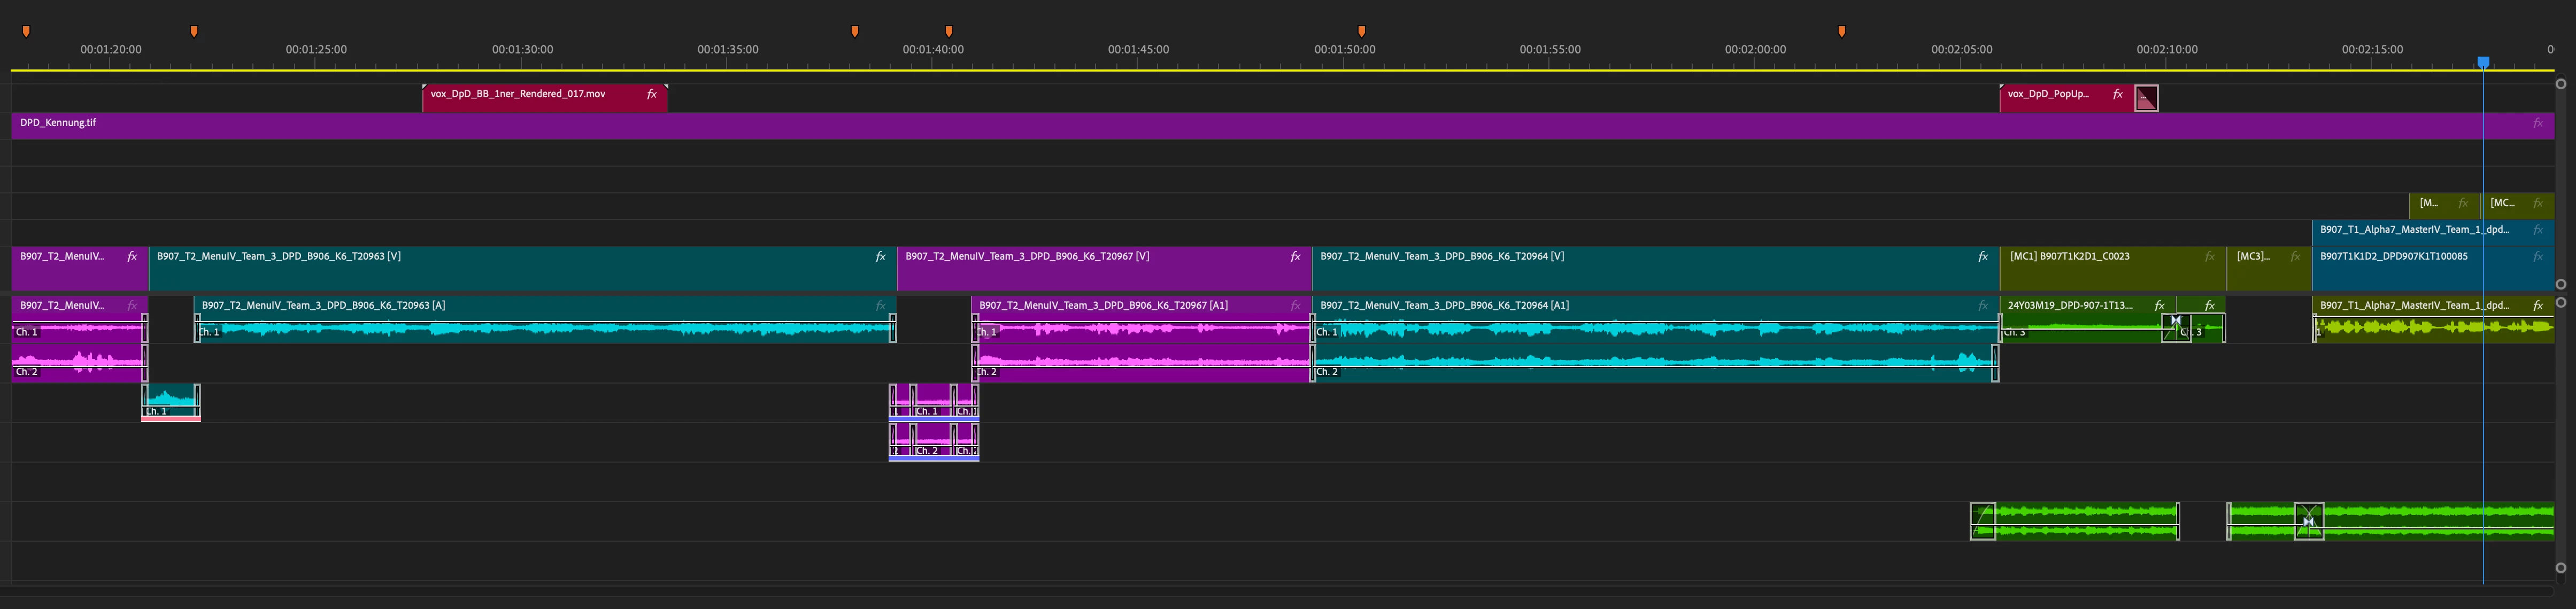The height and width of the screenshot is (609, 2576).
Task: Click the marker next to 00:01:50:00
Action: point(1361,32)
